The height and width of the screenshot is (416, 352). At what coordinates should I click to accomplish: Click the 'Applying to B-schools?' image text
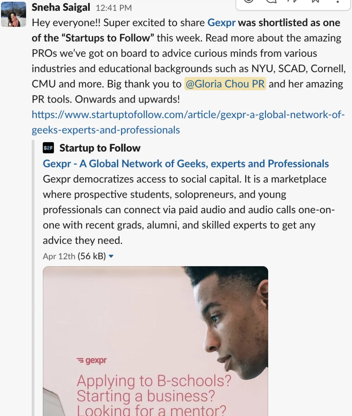point(154,381)
